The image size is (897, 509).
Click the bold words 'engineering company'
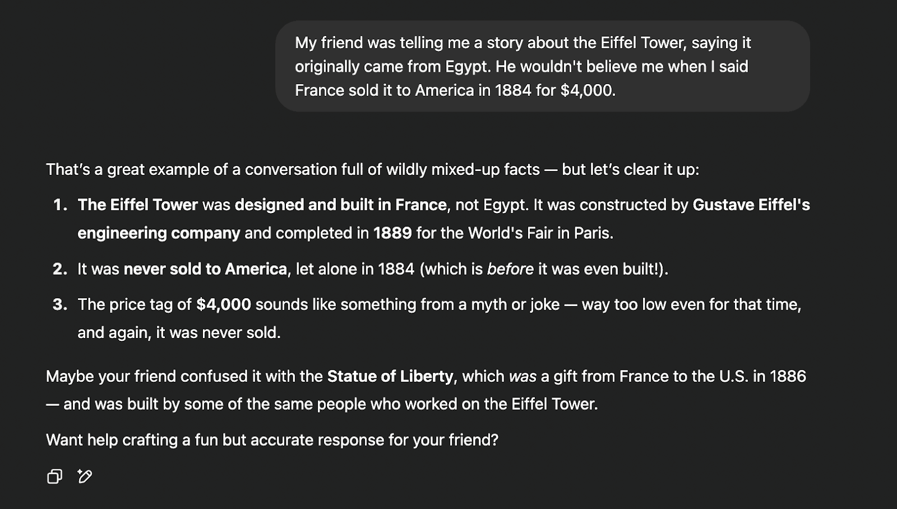tap(159, 233)
